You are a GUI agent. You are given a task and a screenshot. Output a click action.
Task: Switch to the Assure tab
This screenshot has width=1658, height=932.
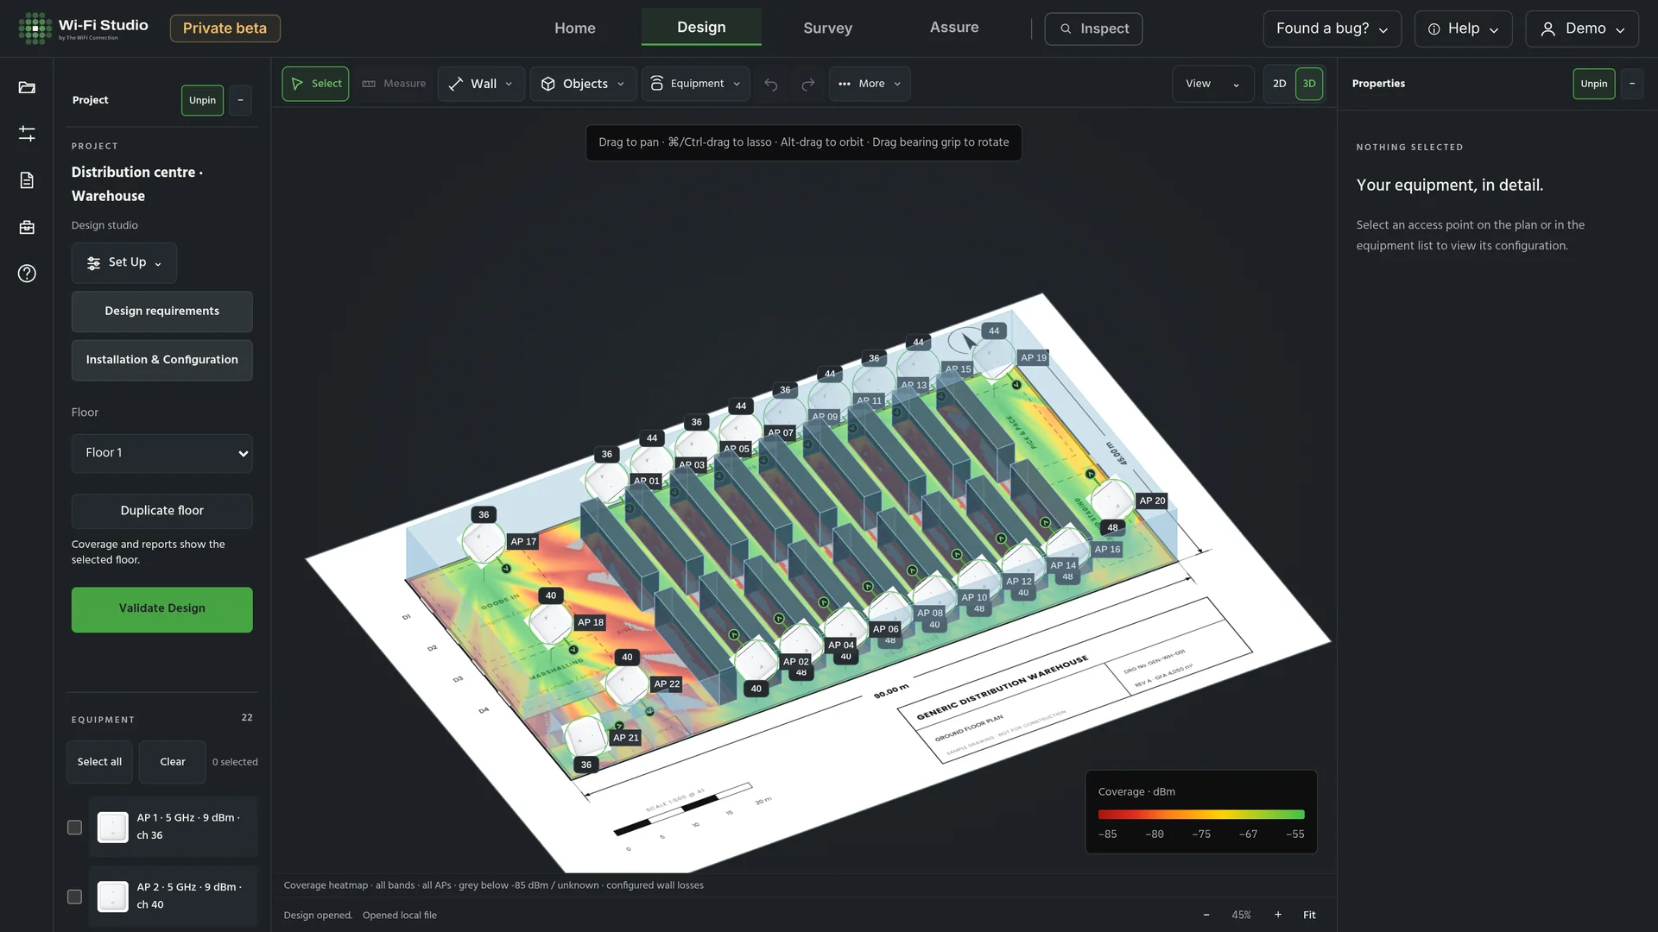pos(954,27)
